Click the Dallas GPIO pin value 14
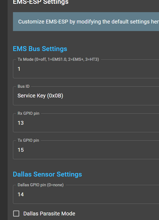 coord(20,194)
